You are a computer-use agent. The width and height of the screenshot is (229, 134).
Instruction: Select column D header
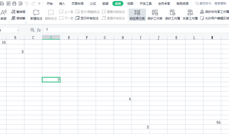pyautogui.click(x=51, y=38)
